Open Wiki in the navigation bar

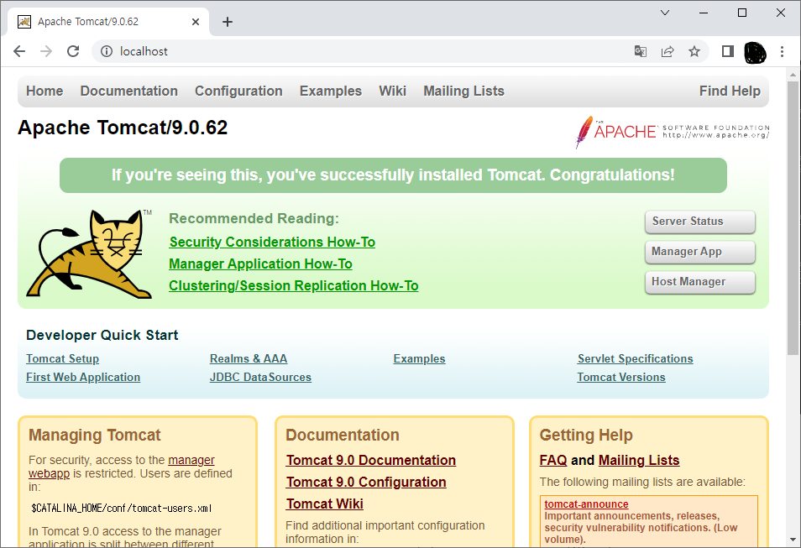pos(392,91)
